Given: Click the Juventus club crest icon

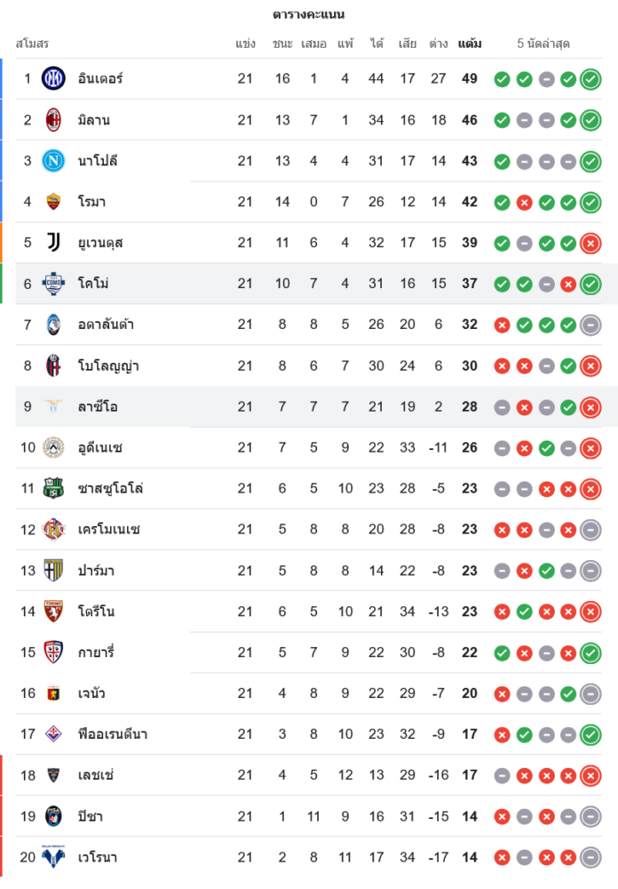Looking at the screenshot, I should (54, 242).
